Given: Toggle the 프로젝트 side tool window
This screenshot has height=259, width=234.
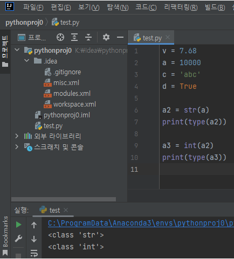Looking at the screenshot, I should (5, 51).
